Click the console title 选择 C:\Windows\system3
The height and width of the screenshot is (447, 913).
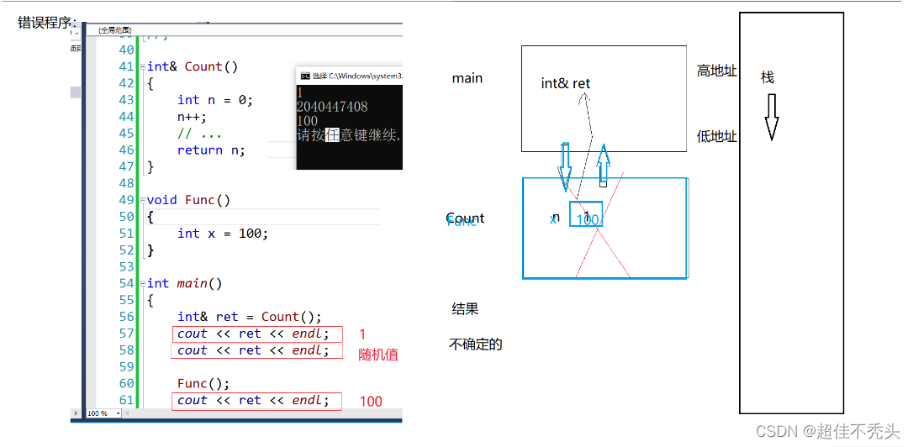(357, 76)
